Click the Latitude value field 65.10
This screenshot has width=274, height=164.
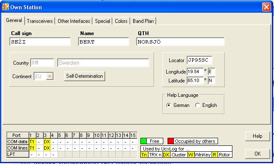click(x=195, y=80)
